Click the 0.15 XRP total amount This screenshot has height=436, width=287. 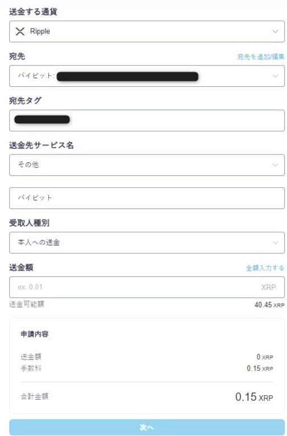254,397
